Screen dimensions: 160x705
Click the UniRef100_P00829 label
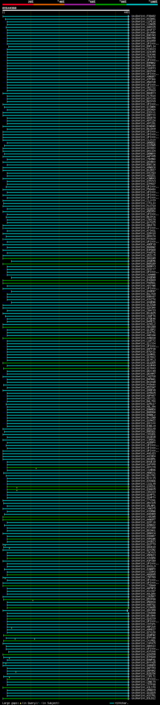[143, 239]
